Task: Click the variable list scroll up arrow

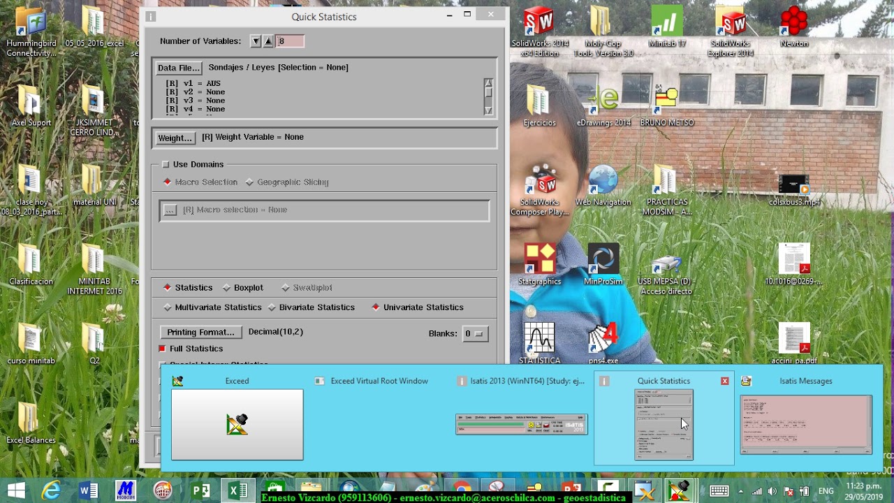Action: [x=488, y=83]
